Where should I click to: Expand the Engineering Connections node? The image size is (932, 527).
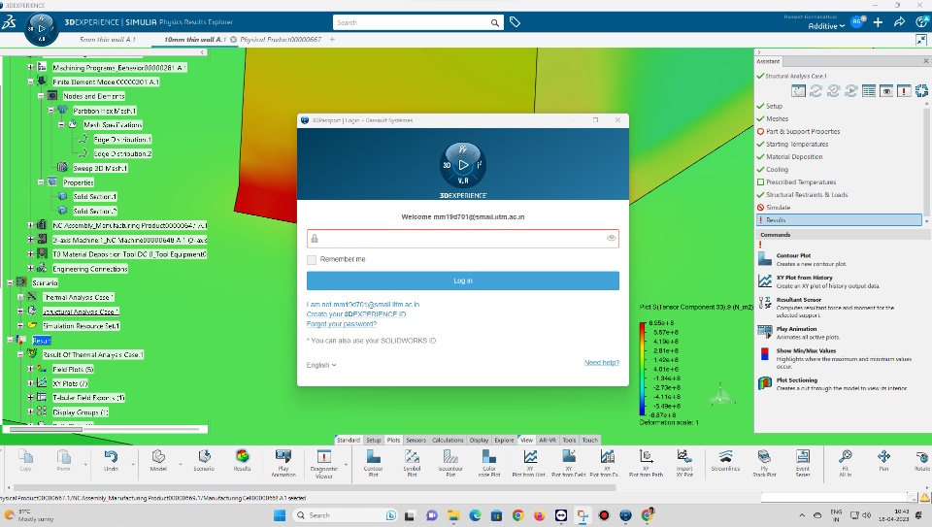tap(31, 269)
